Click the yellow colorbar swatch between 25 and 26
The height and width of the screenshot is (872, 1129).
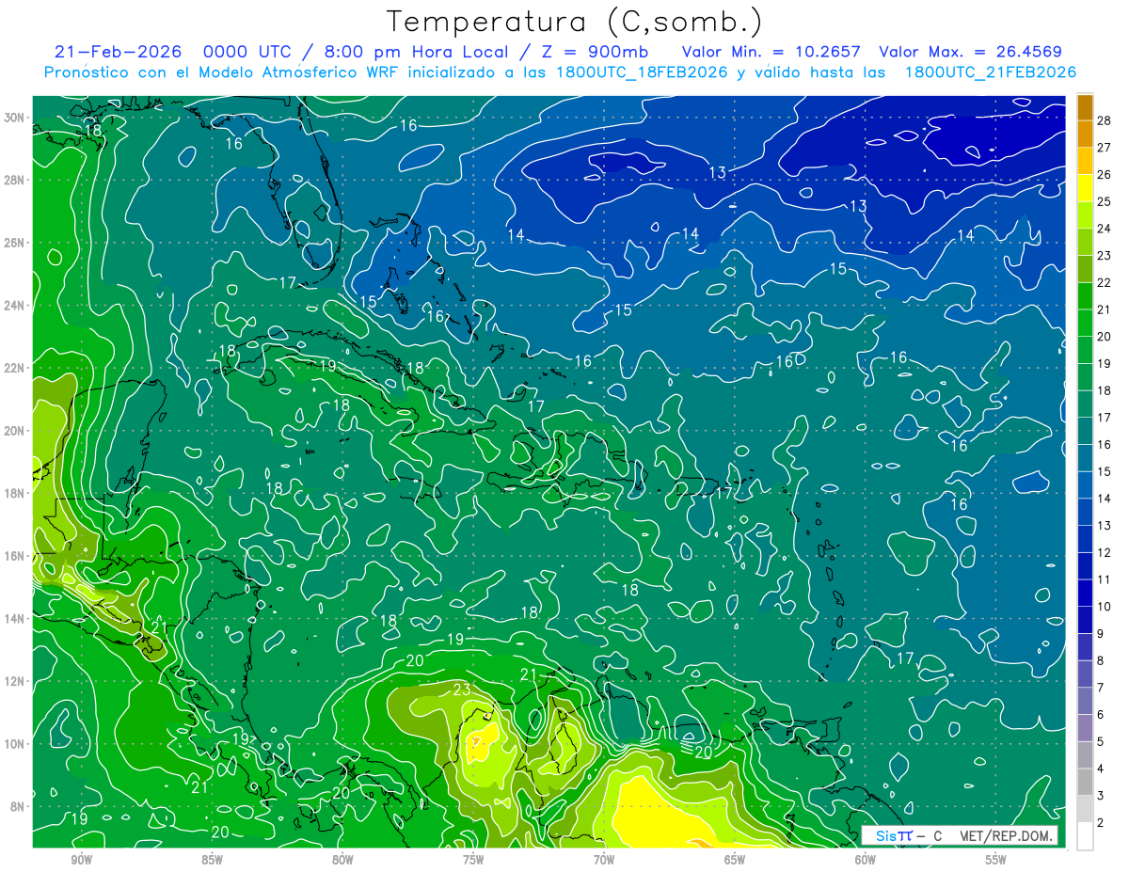tap(1085, 188)
